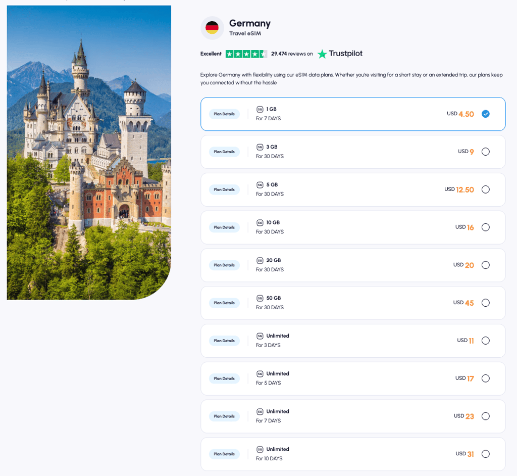The width and height of the screenshot is (517, 476).
Task: Click the 5G icon on 10 GB plan
Action: (260, 222)
